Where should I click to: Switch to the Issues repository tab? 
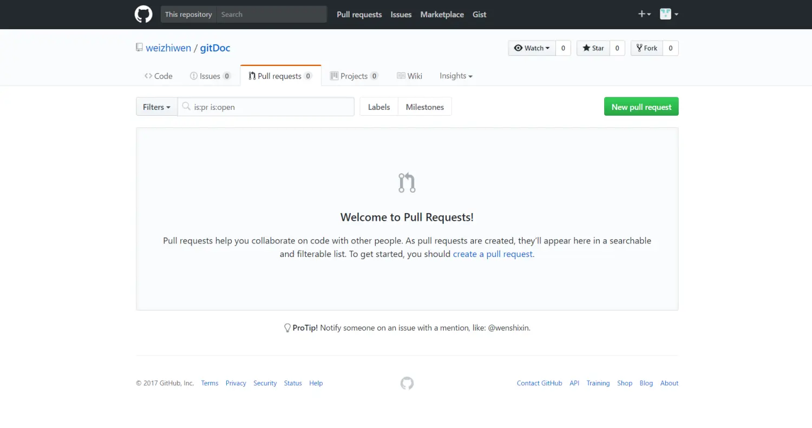[x=211, y=76]
